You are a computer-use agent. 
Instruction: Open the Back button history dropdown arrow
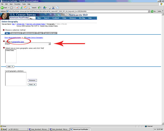point(8,8)
